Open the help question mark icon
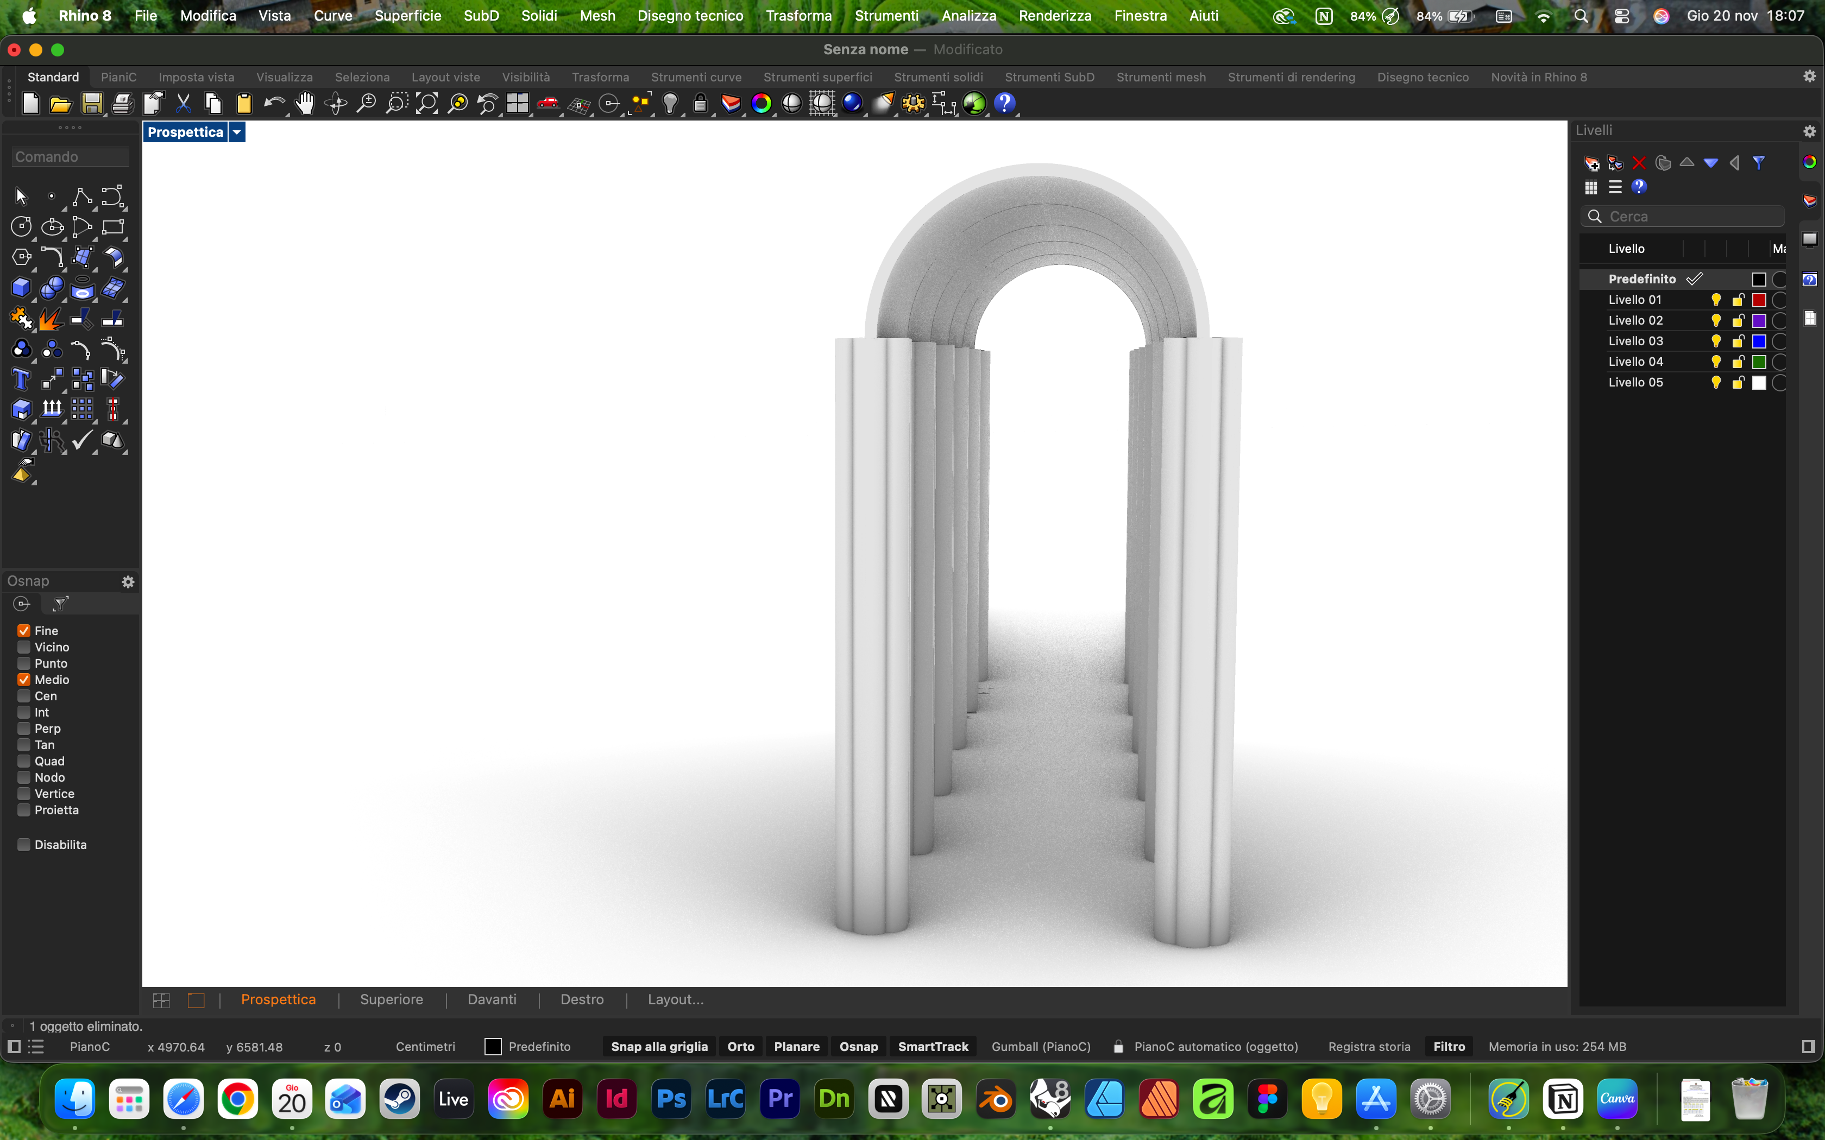Viewport: 1825px width, 1140px height. 1005,103
